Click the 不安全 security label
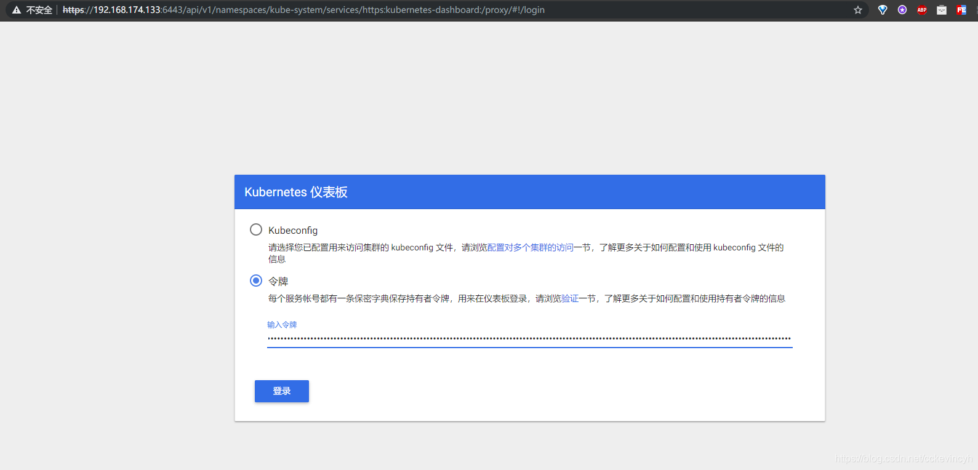This screenshot has width=978, height=470. (39, 10)
